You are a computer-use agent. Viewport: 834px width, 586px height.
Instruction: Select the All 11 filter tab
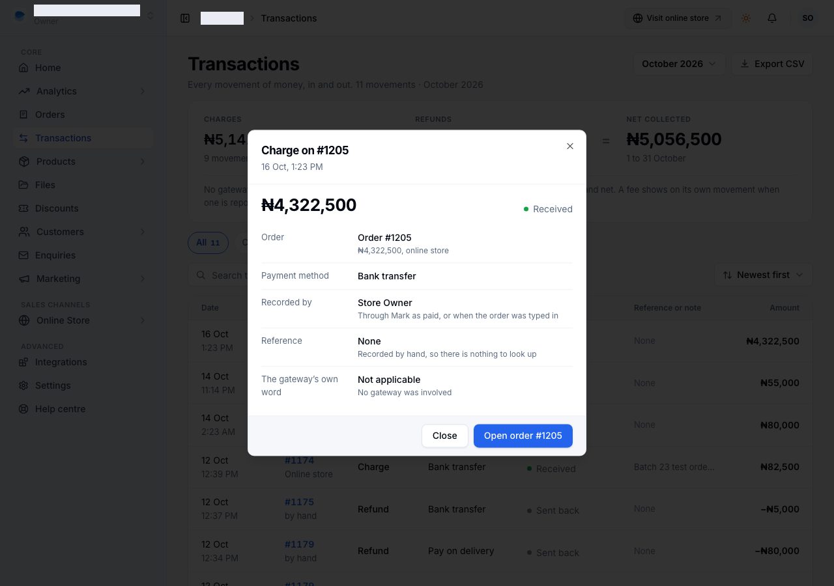[208, 243]
